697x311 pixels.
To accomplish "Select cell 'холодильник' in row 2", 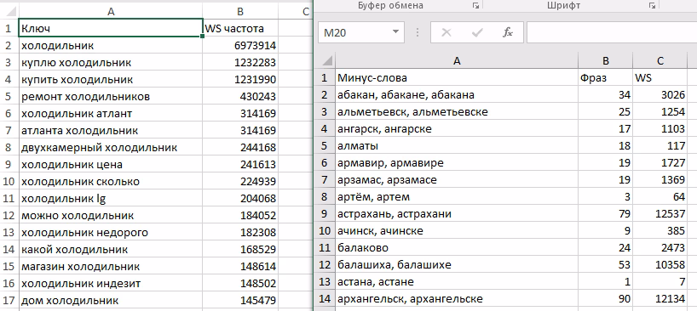I will (x=111, y=45).
